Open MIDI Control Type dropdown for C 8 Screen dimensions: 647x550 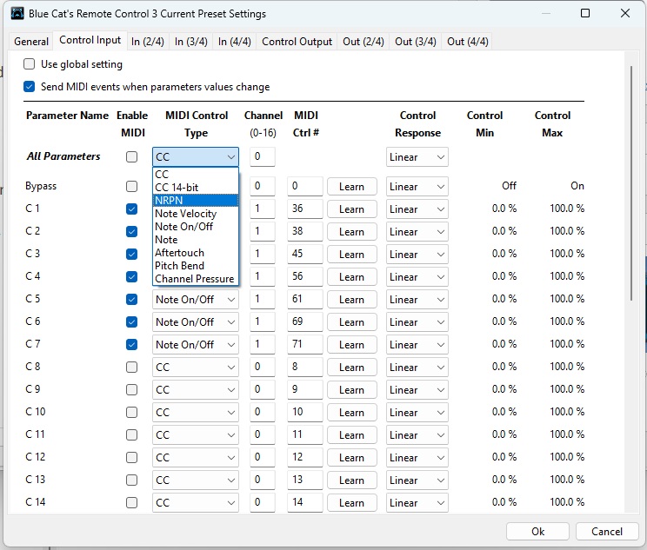coord(195,368)
